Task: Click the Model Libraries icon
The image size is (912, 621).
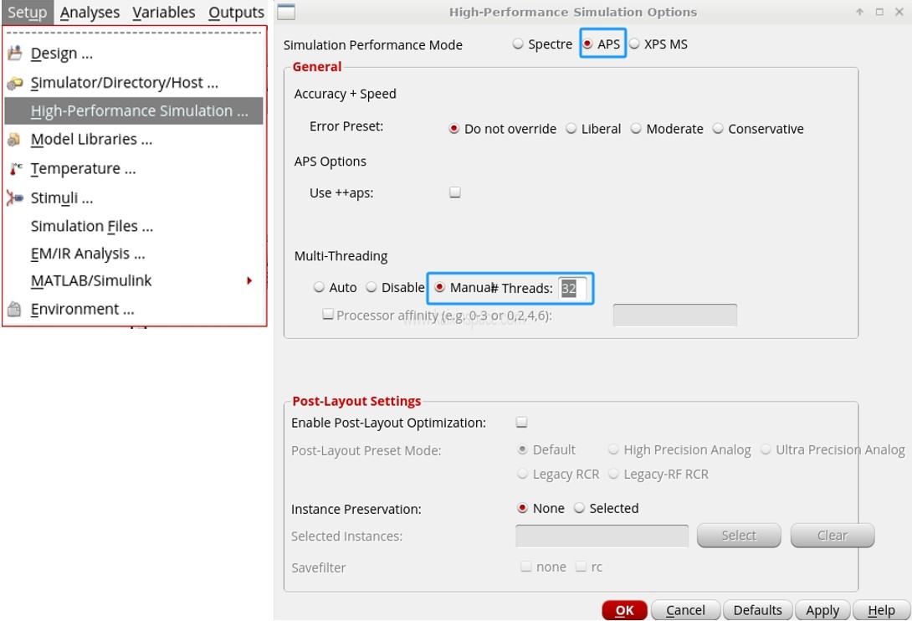Action: click(14, 140)
